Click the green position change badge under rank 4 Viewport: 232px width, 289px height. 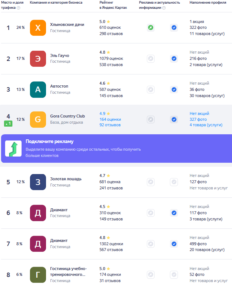[x=8, y=124]
